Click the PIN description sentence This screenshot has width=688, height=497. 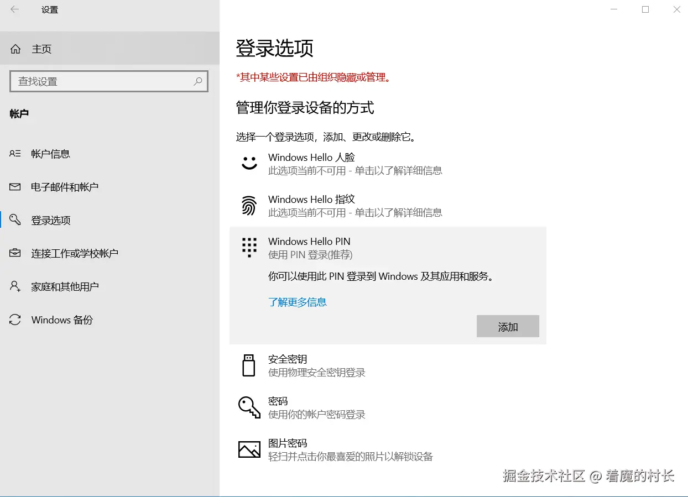(x=381, y=276)
